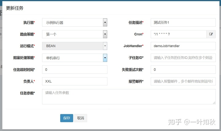This screenshot has height=131, width=221.
Task: Click the 失败重试次数 input field
Action: [x=183, y=69]
